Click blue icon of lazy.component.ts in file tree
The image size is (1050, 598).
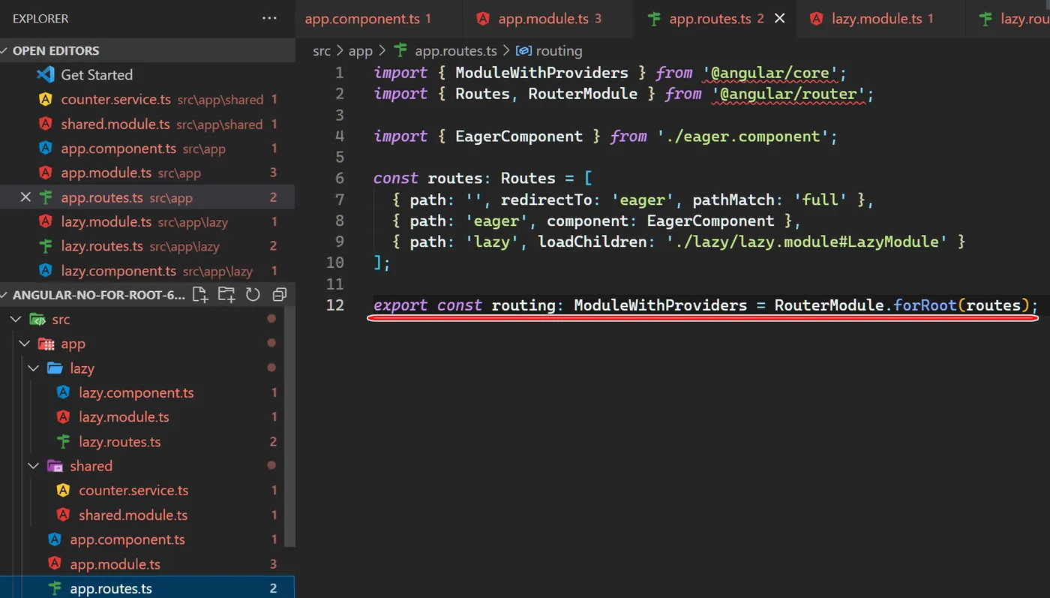pos(63,392)
